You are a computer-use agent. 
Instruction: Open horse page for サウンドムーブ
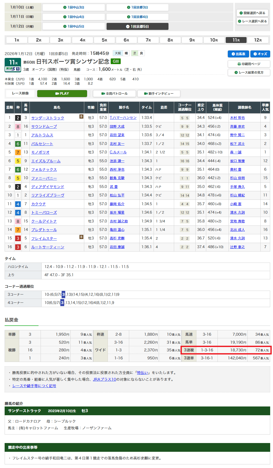tap(44, 127)
